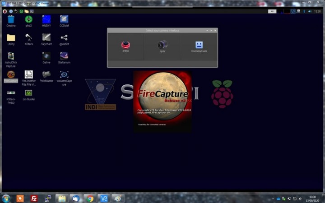The height and width of the screenshot is (203, 325).
Task: Open the HNSKY desktop icon
Action: 46,19
